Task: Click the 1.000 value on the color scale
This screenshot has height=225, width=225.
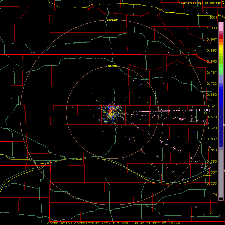Action: [212, 28]
